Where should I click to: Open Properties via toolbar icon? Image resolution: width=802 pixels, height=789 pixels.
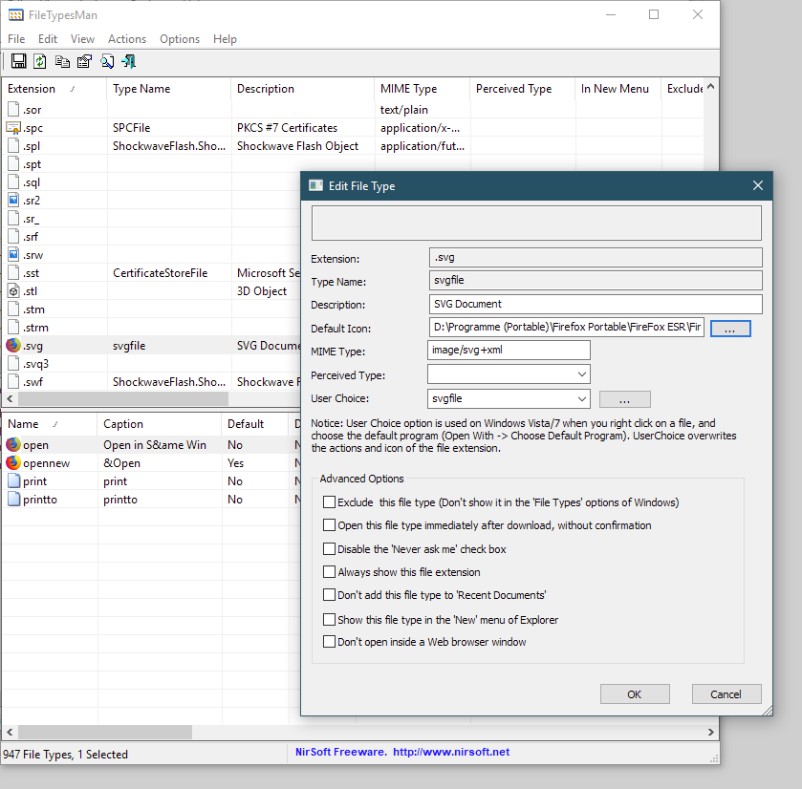click(x=84, y=62)
